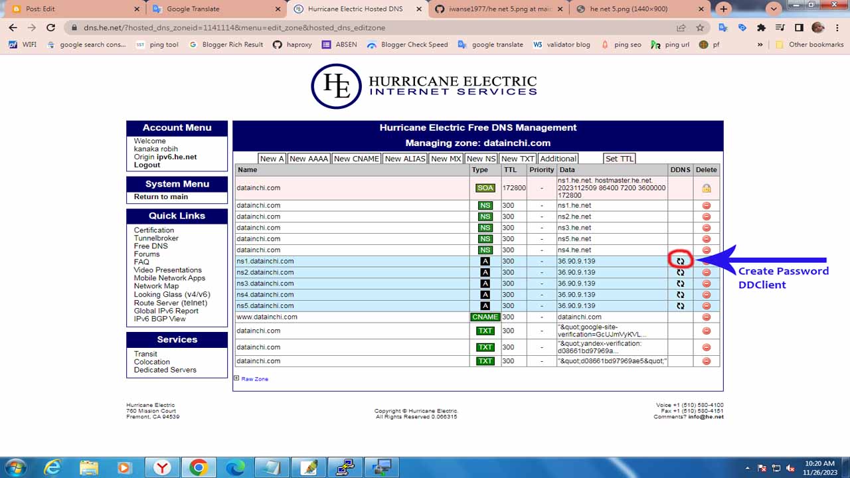View site information via the lock icon

click(75, 28)
